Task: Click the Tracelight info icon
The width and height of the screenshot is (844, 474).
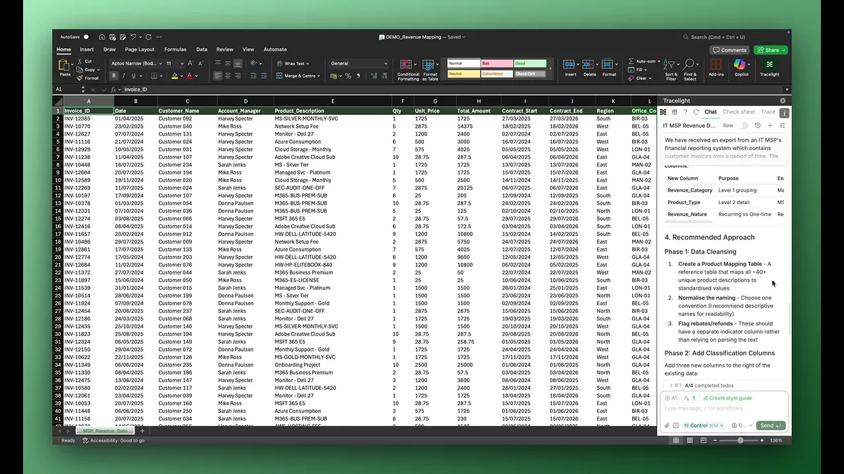Action: 784,113
